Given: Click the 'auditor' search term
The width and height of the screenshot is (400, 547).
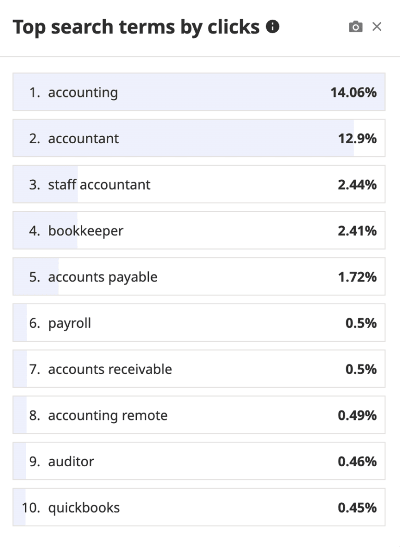Looking at the screenshot, I should pyautogui.click(x=71, y=462).
